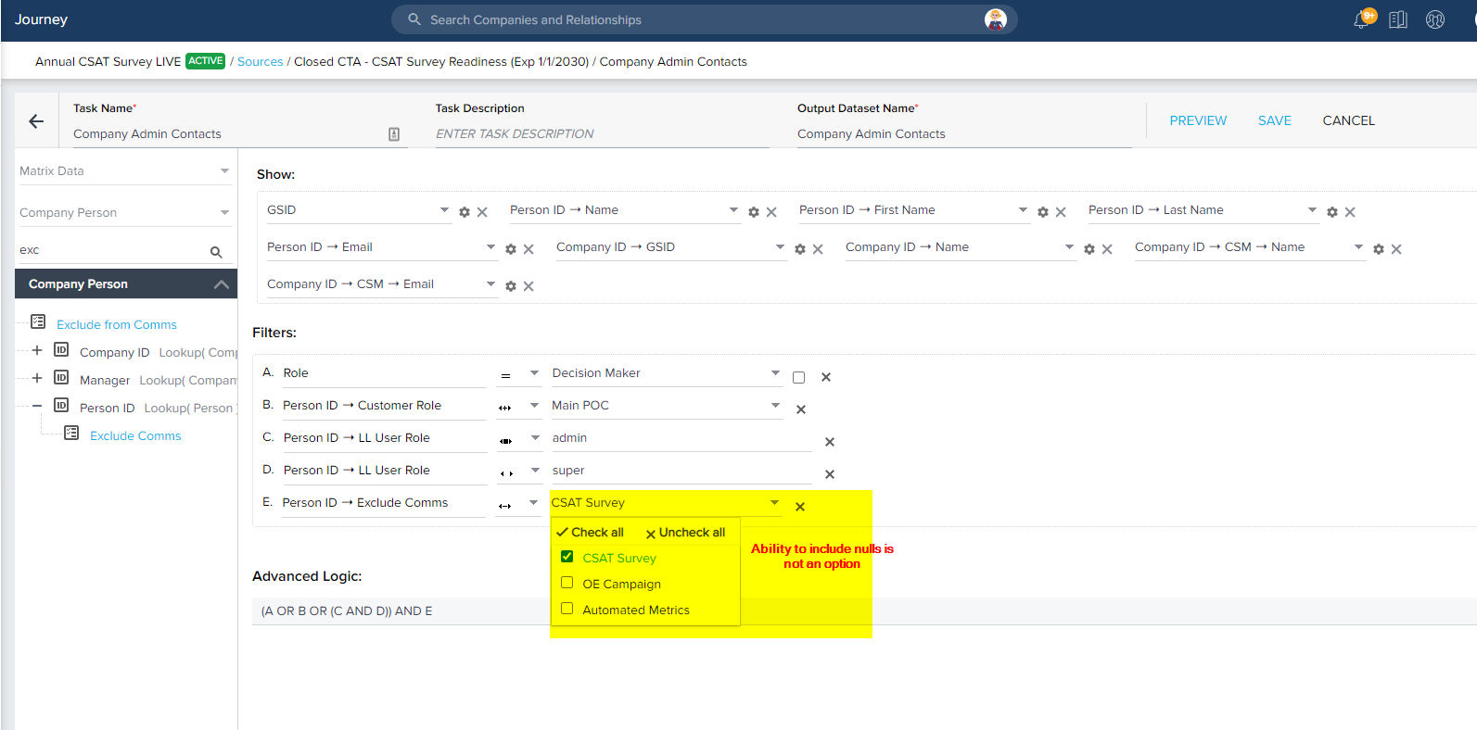This screenshot has height=730, width=1477.
Task: Open settings gear for Person ID Last Name
Action: point(1332,212)
